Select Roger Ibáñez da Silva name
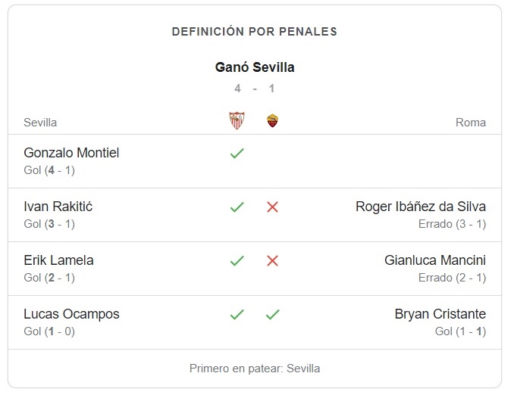The image size is (514, 395). [421, 207]
